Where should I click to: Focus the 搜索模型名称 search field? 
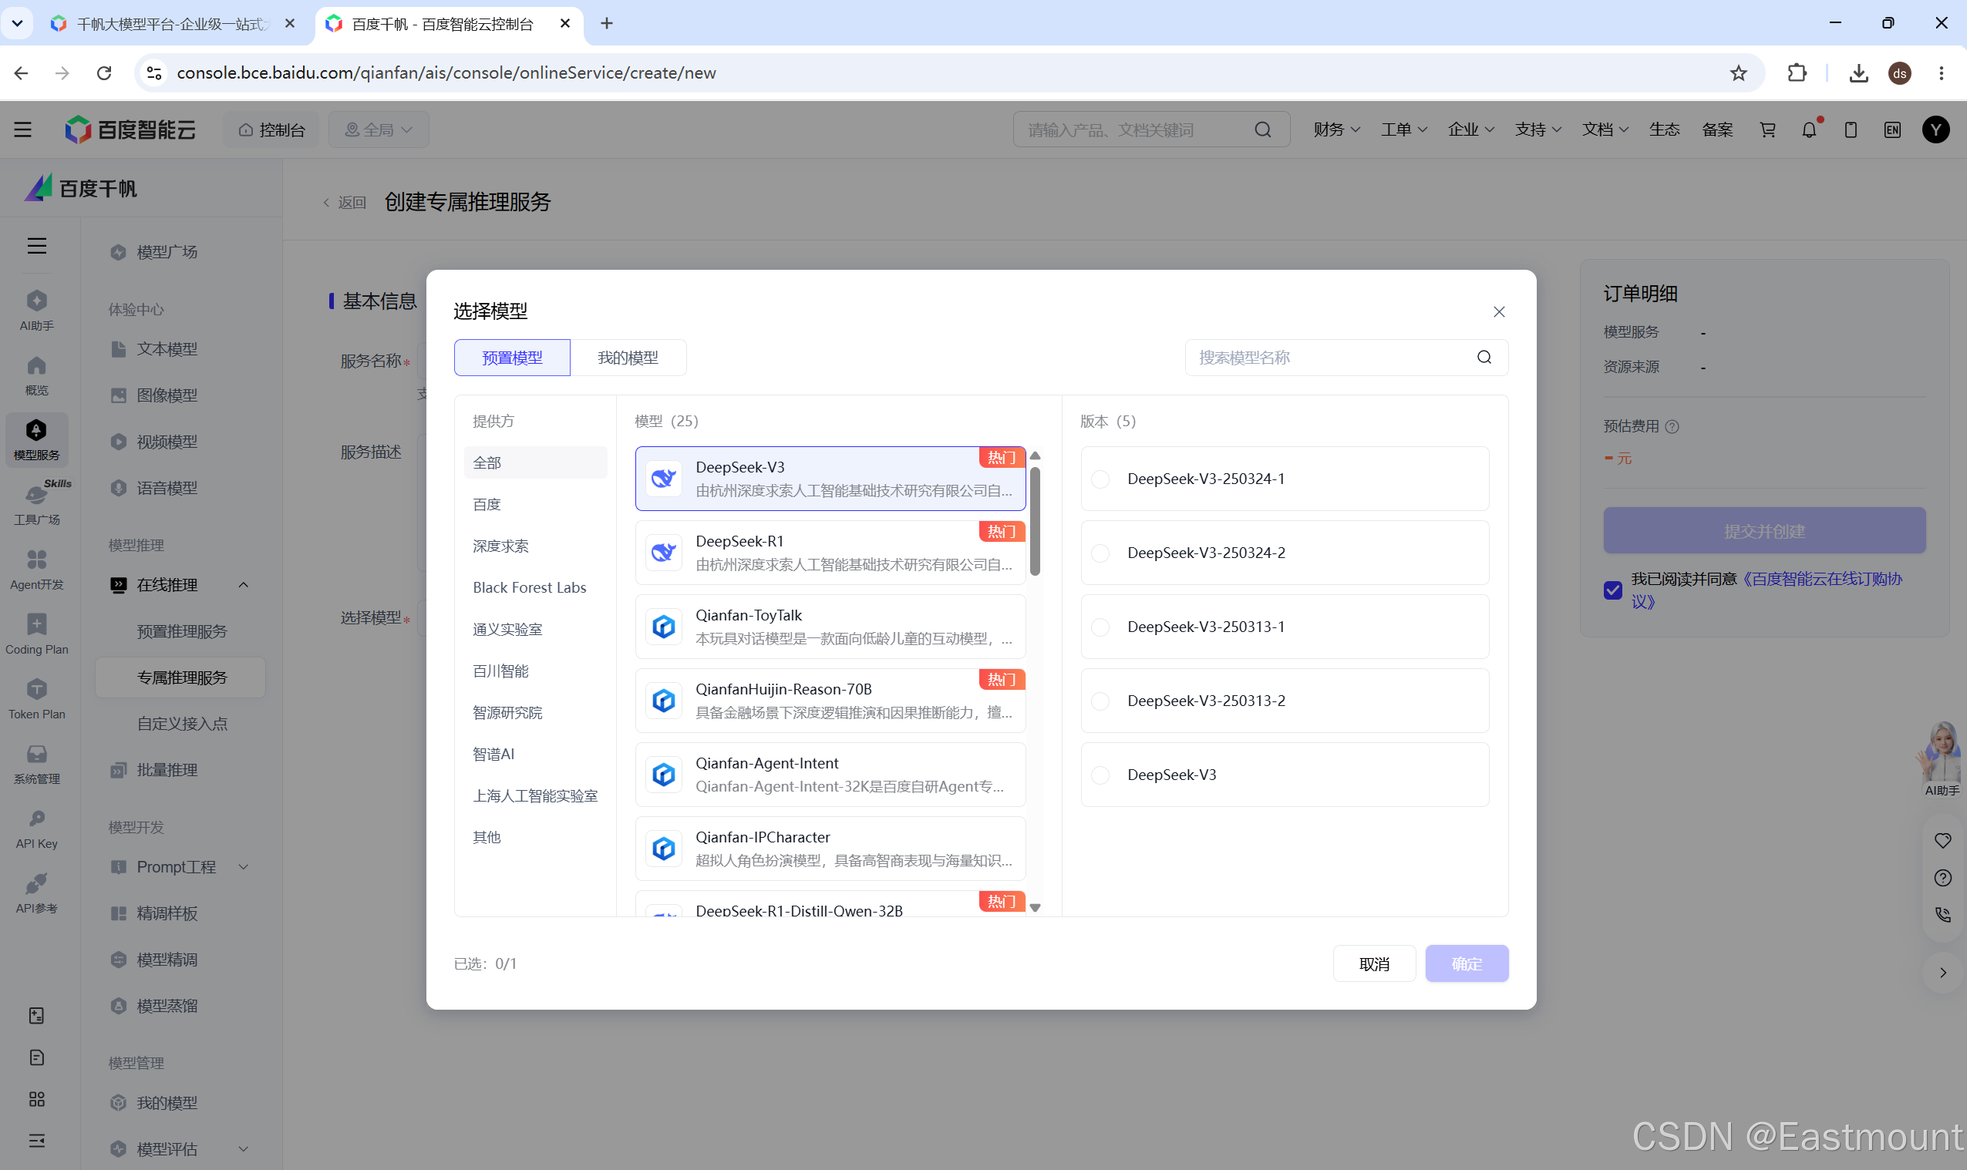[1346, 357]
